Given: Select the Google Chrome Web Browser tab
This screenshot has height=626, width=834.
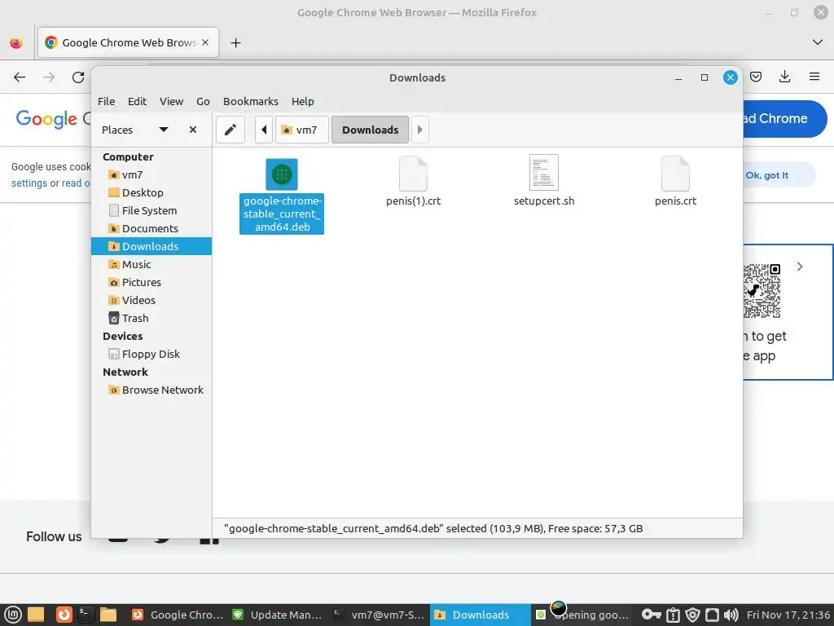Looking at the screenshot, I should pyautogui.click(x=128, y=42).
